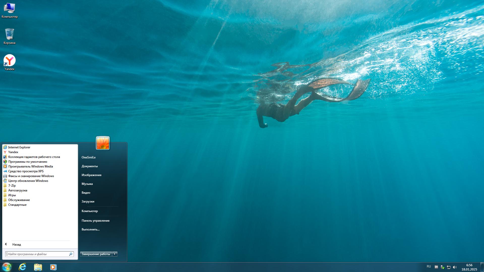The height and width of the screenshot is (272, 484).
Task: Open Панель управления from Start menu
Action: 95,221
